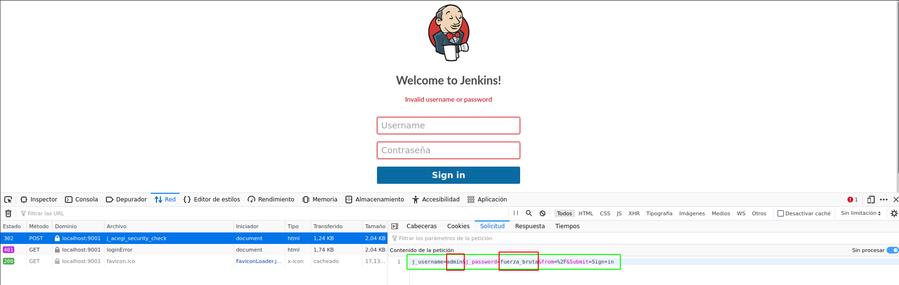Open the Sin limitación throttling dropdown
The width and height of the screenshot is (899, 285).
pos(861,213)
